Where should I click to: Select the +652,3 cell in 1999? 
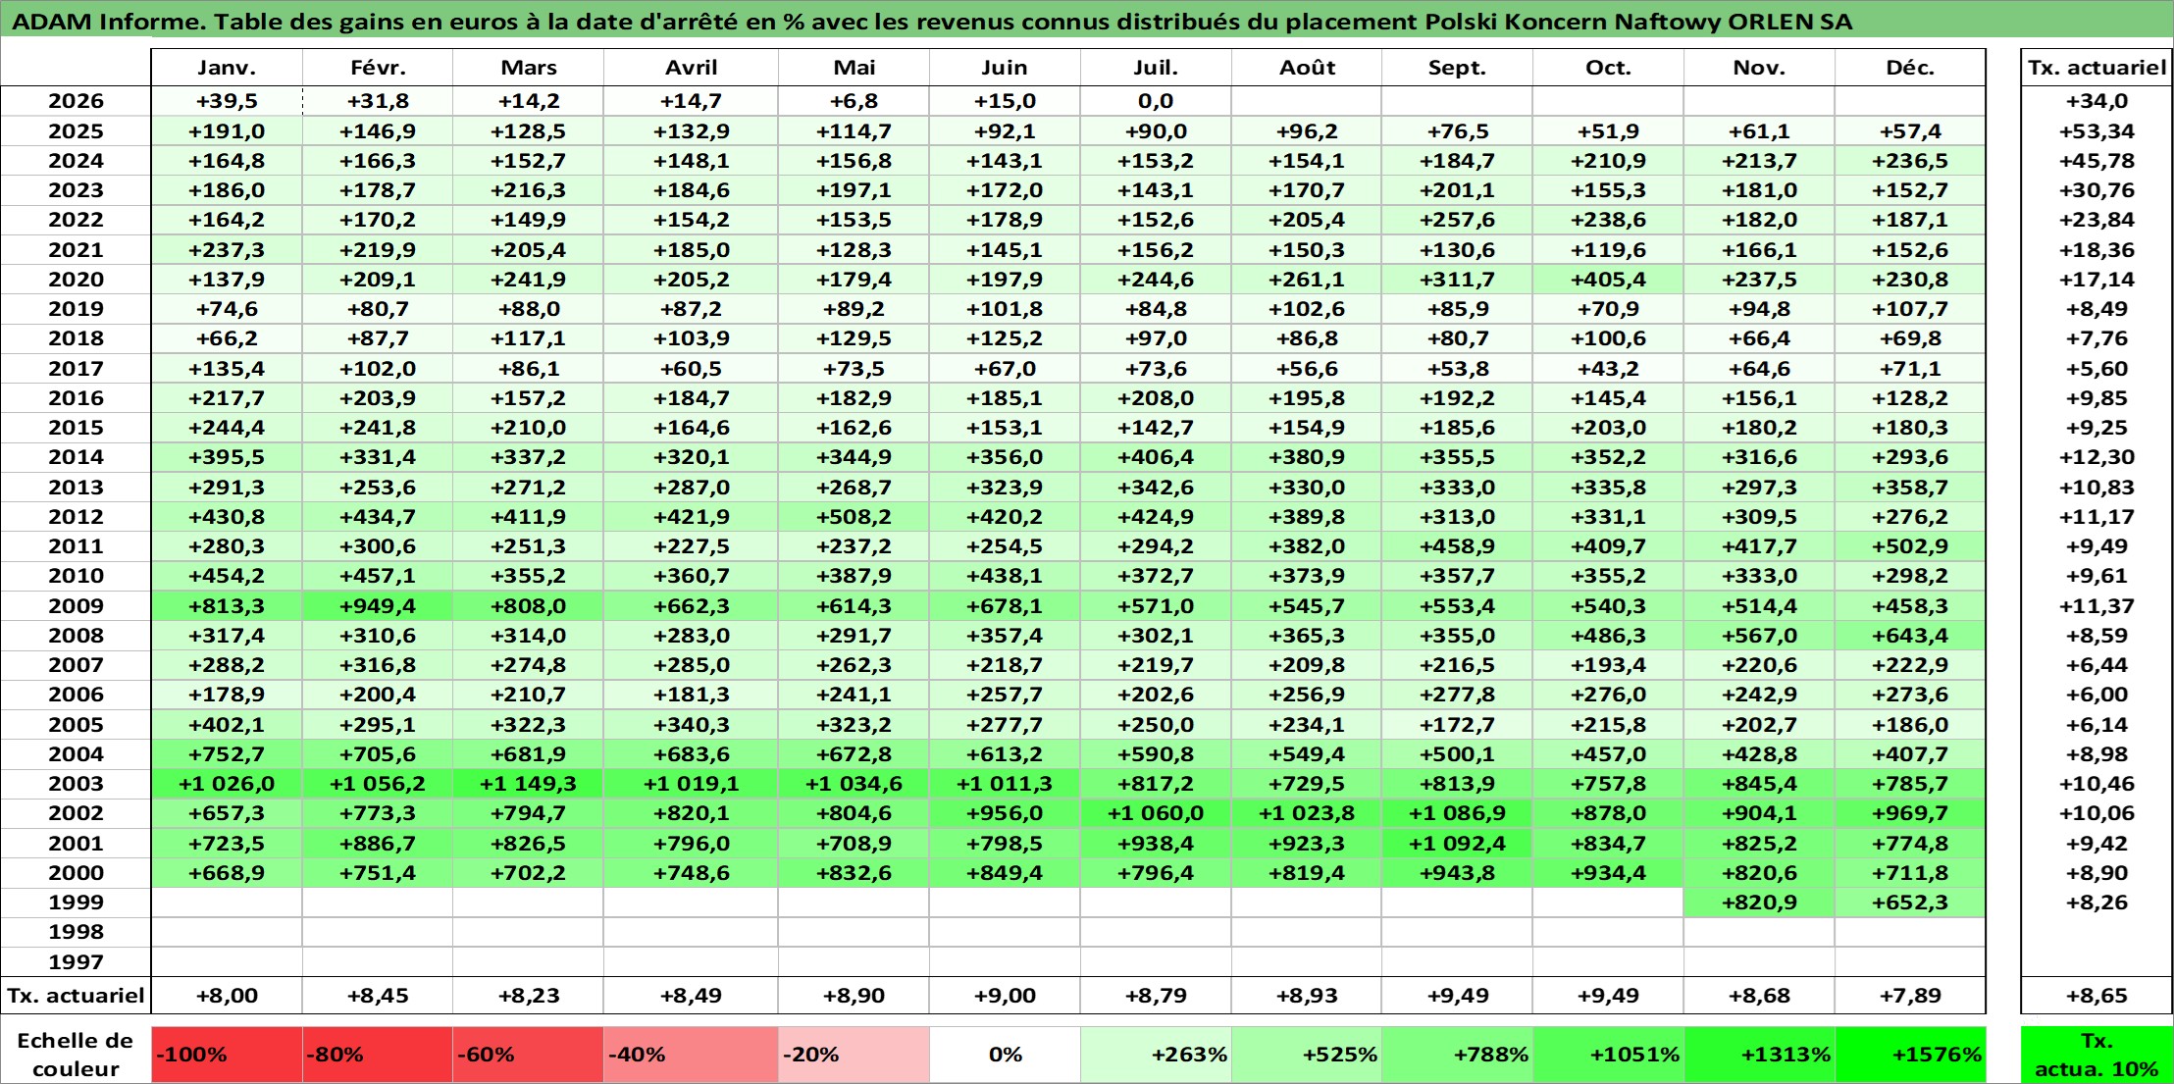coord(1910,902)
